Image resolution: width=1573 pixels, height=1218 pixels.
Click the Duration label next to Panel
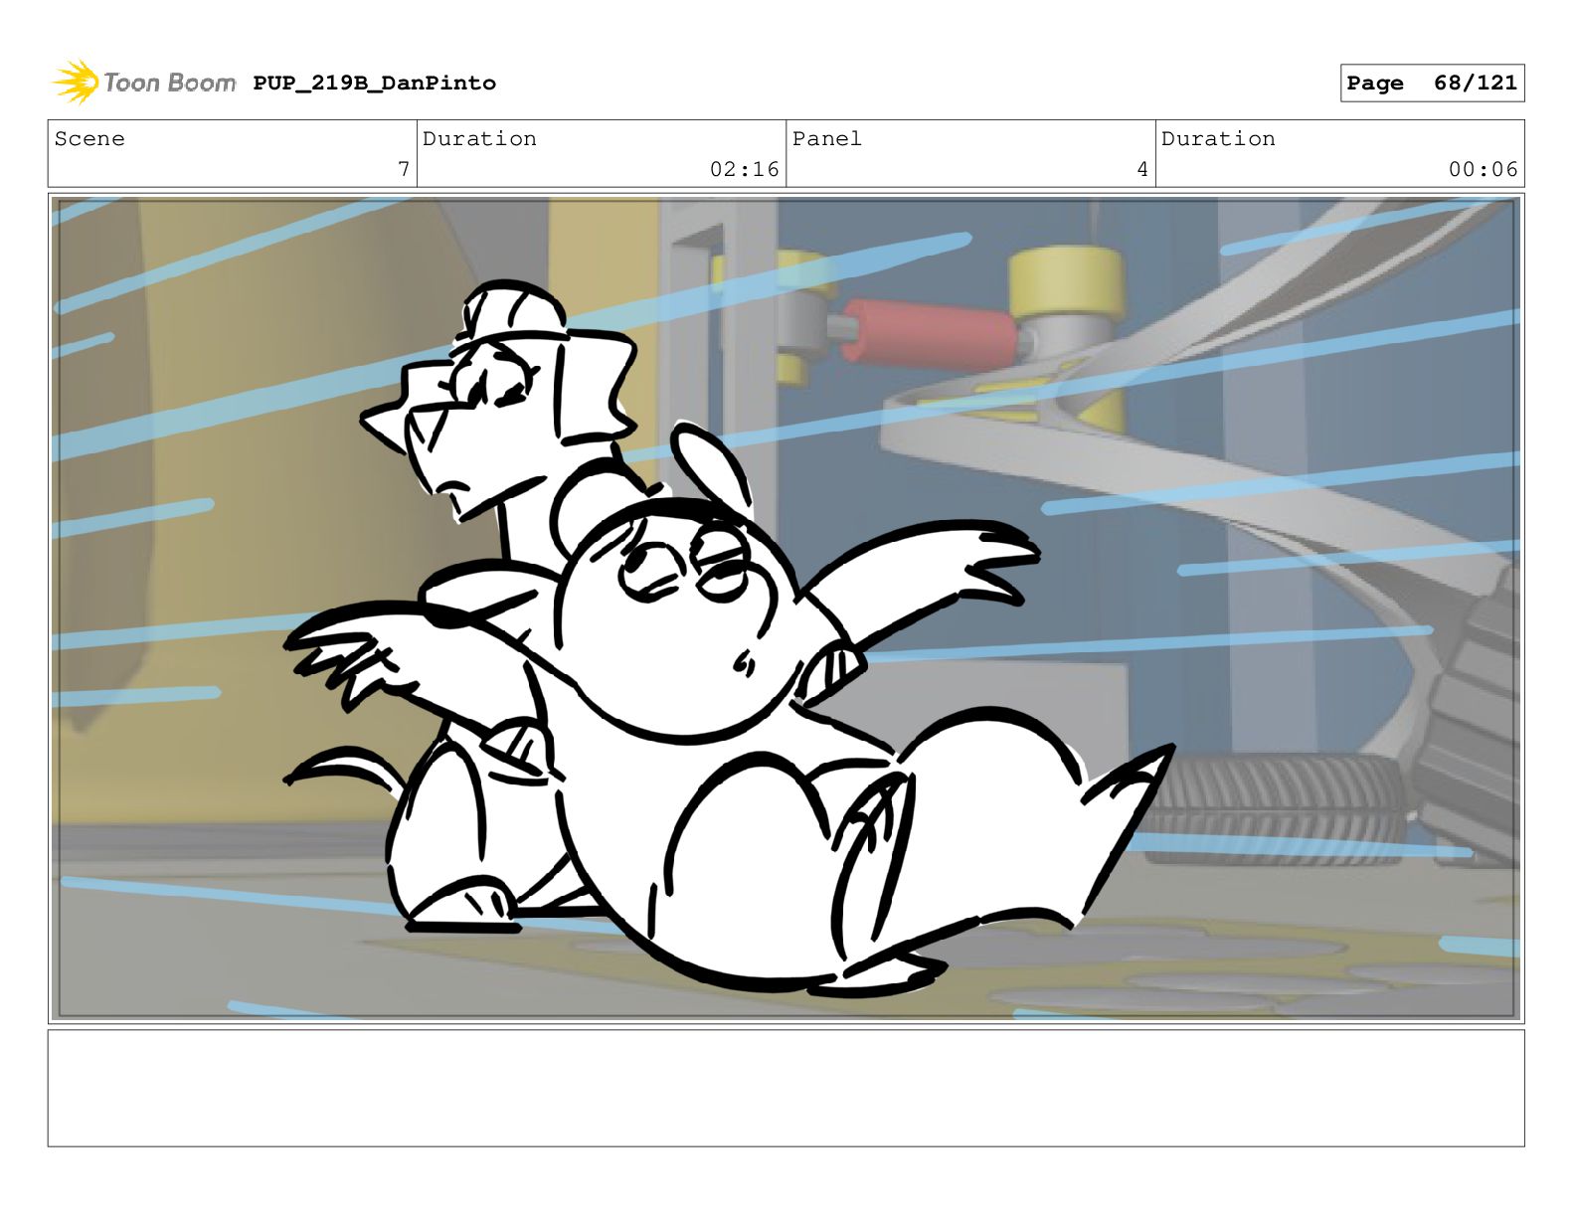(x=1218, y=139)
